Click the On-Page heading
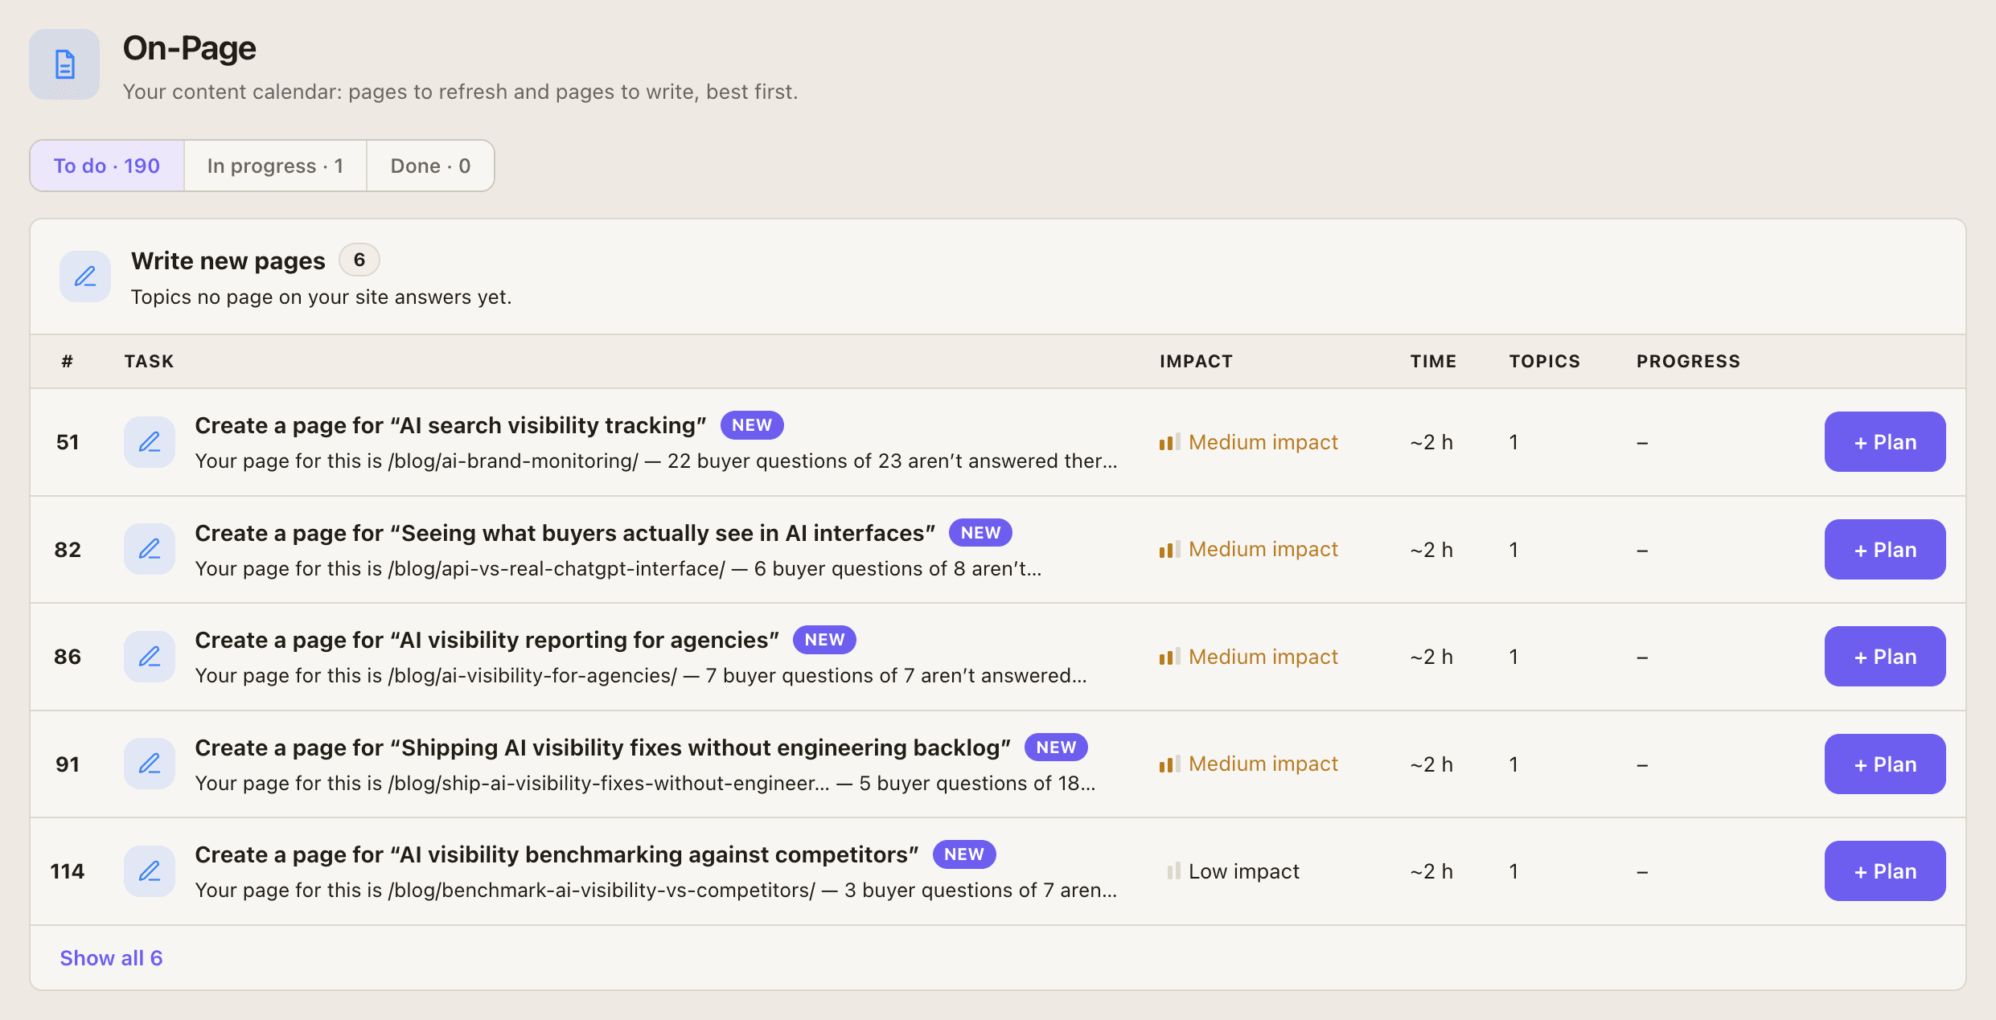1996x1020 pixels. [x=189, y=48]
